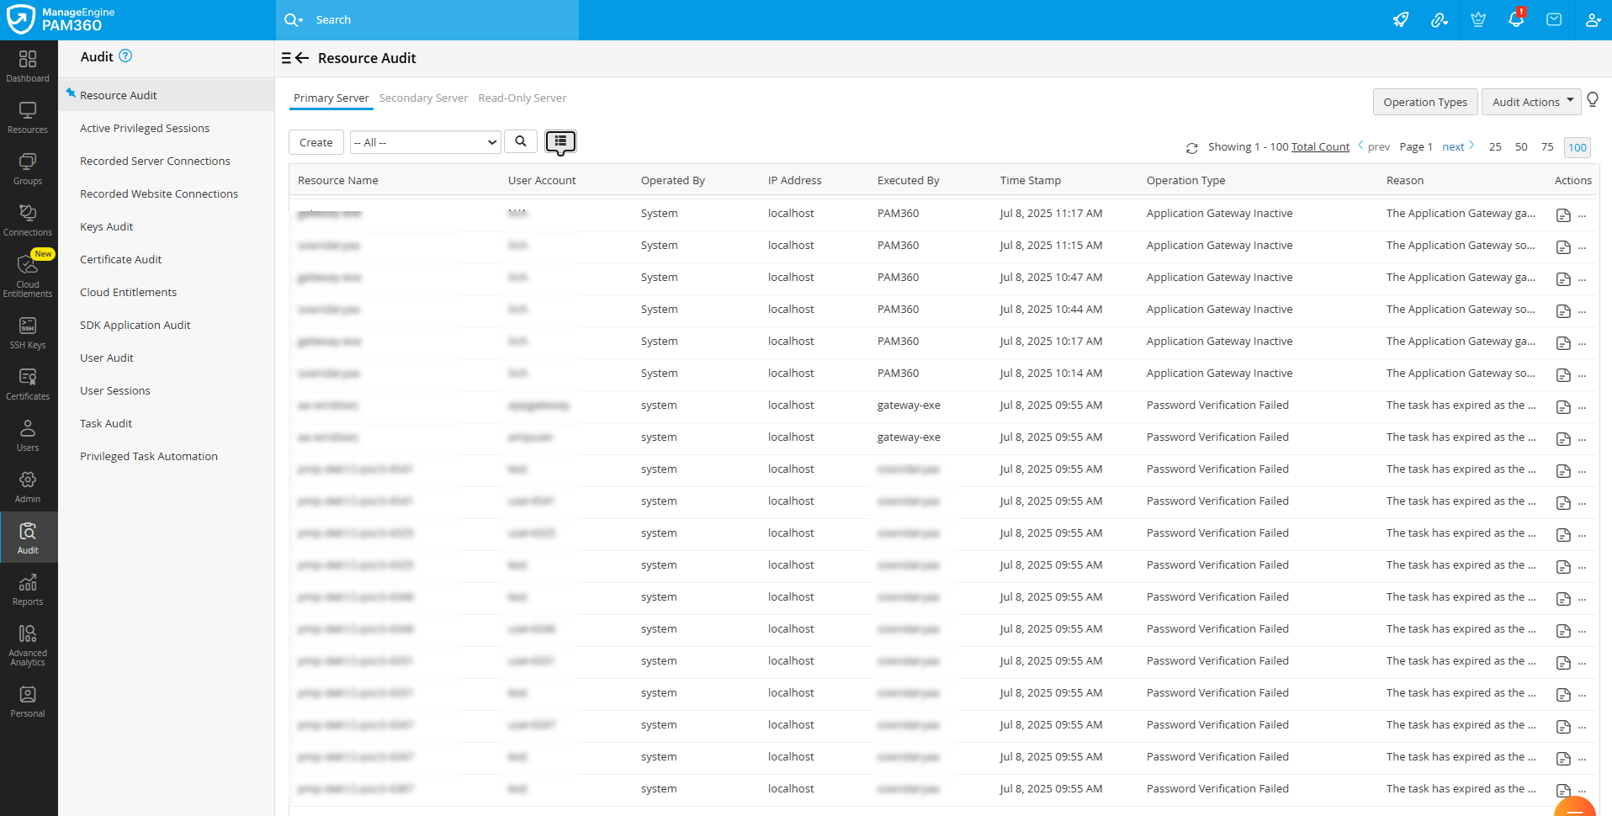Viewport: 1612px width, 816px height.
Task: Switch to the Read-Only Server tab
Action: click(x=522, y=98)
